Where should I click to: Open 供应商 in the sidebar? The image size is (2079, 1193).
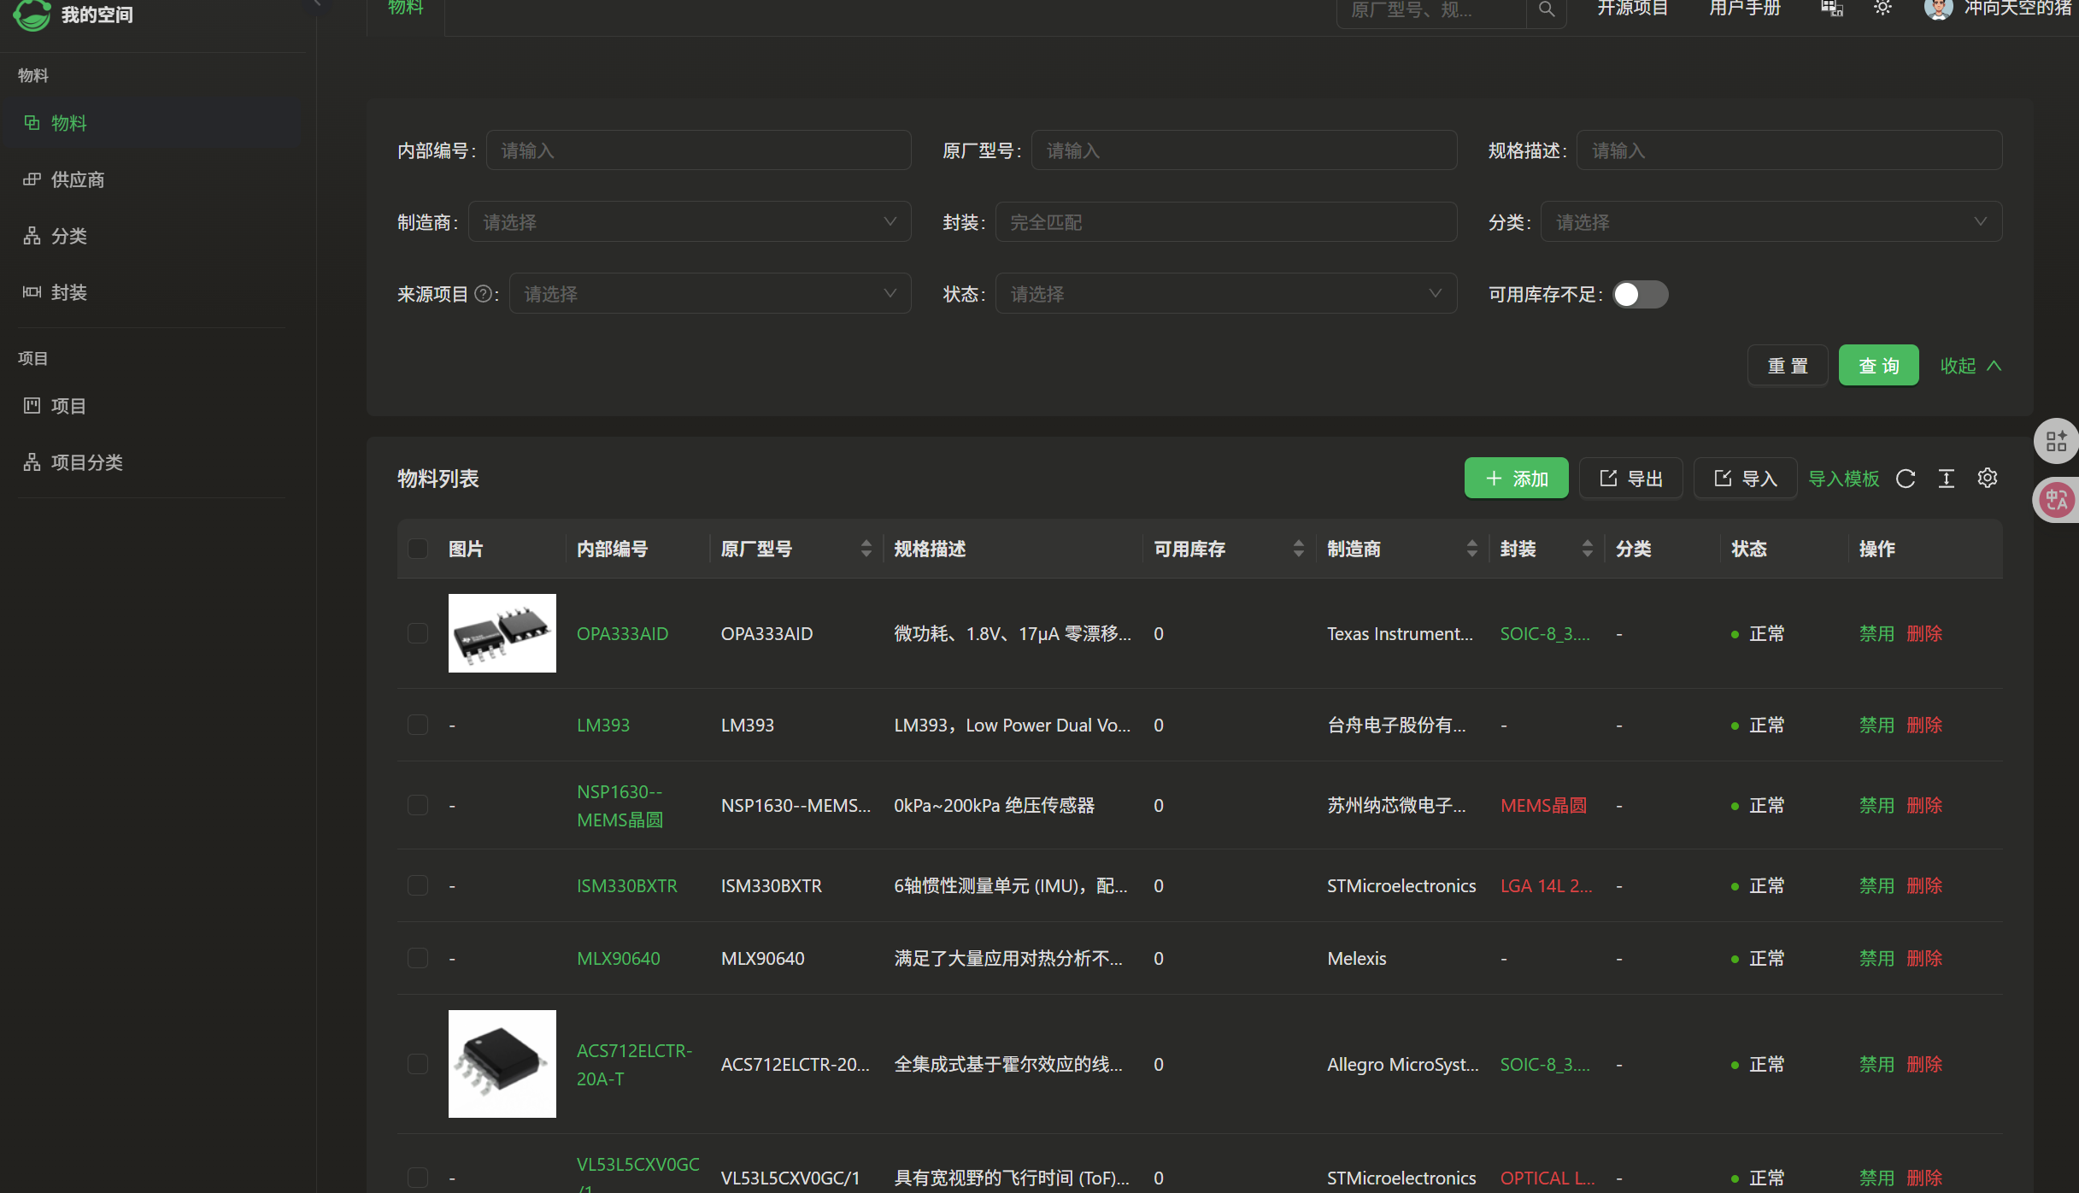77,179
